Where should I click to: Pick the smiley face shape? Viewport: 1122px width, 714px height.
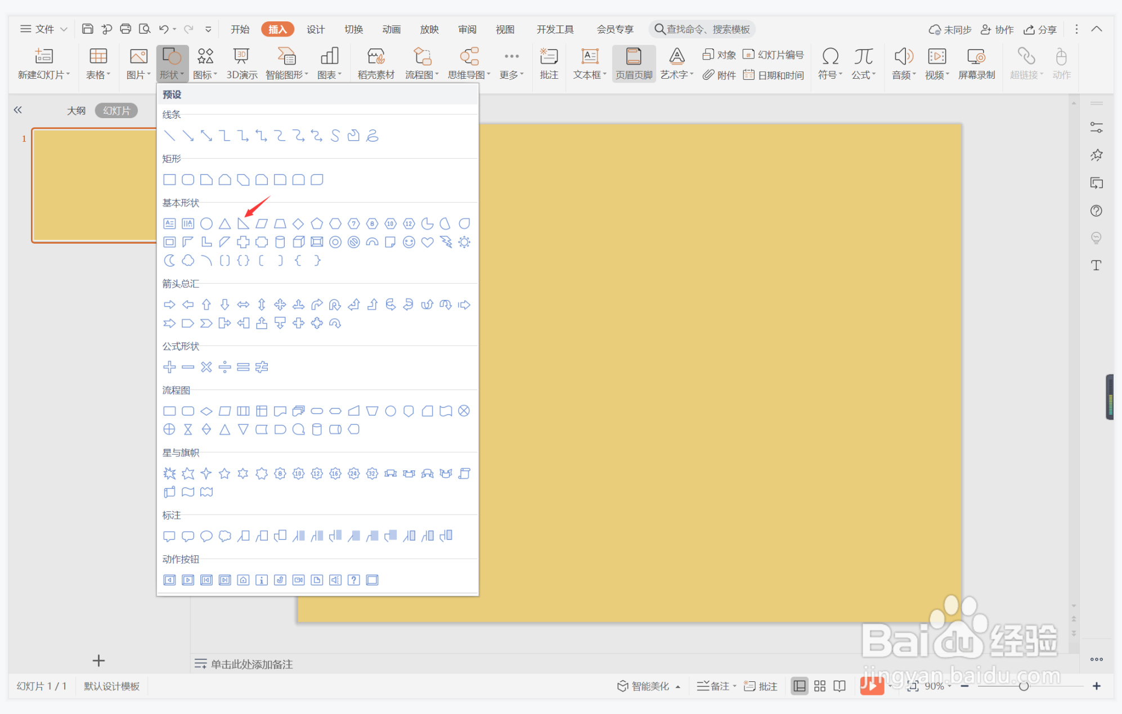click(x=409, y=243)
